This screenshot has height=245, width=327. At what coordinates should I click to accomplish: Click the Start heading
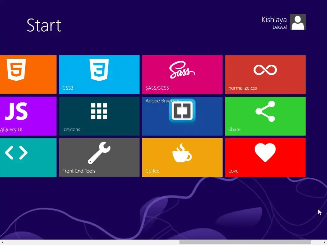[44, 25]
